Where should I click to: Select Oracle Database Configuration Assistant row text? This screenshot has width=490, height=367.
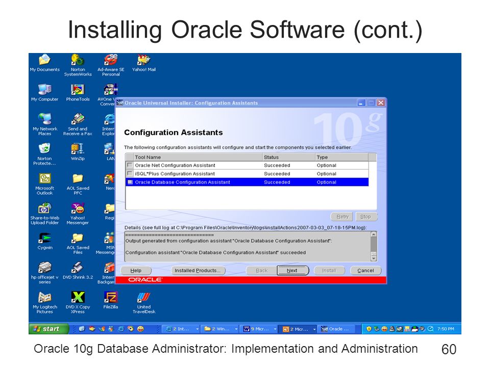(183, 182)
